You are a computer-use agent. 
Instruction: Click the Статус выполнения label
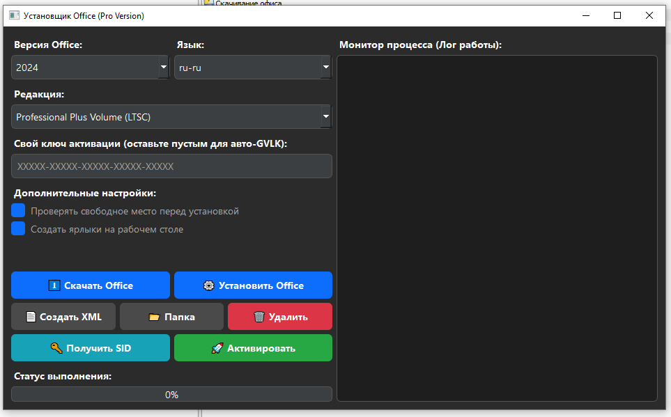coord(63,377)
